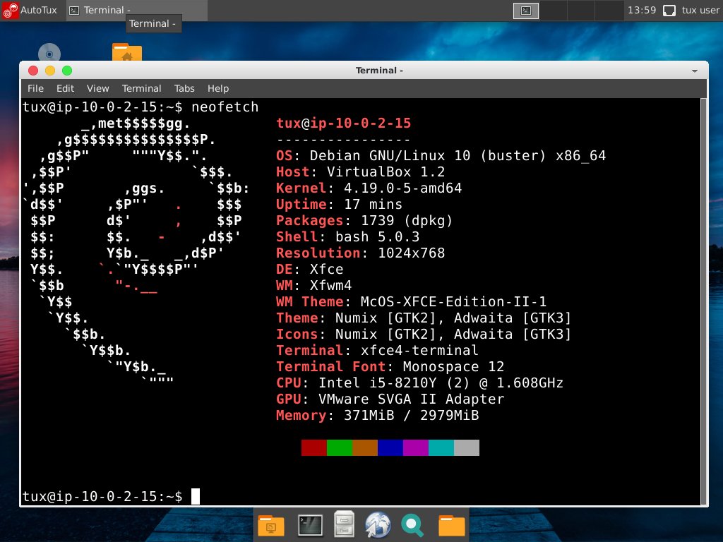Open the File menu
This screenshot has height=542, width=723.
coord(35,88)
